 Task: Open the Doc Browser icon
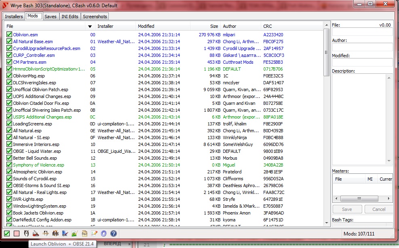[x=84, y=233]
